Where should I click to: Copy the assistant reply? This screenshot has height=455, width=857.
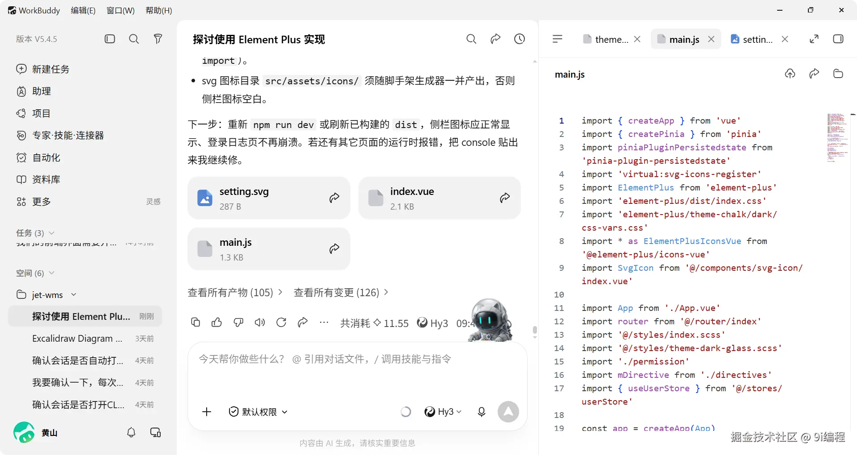pyautogui.click(x=196, y=323)
